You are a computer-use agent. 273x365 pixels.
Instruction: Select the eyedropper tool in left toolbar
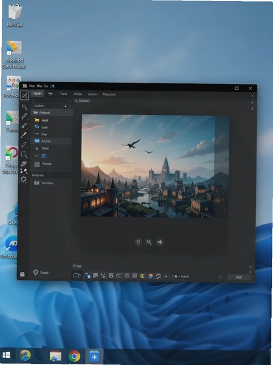24,135
